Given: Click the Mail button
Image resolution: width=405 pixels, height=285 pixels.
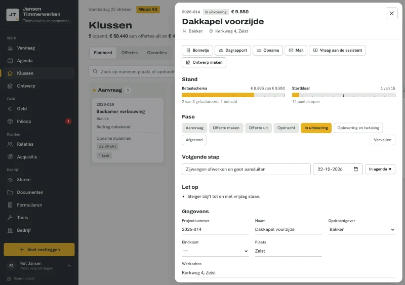Looking at the screenshot, I should [296, 50].
